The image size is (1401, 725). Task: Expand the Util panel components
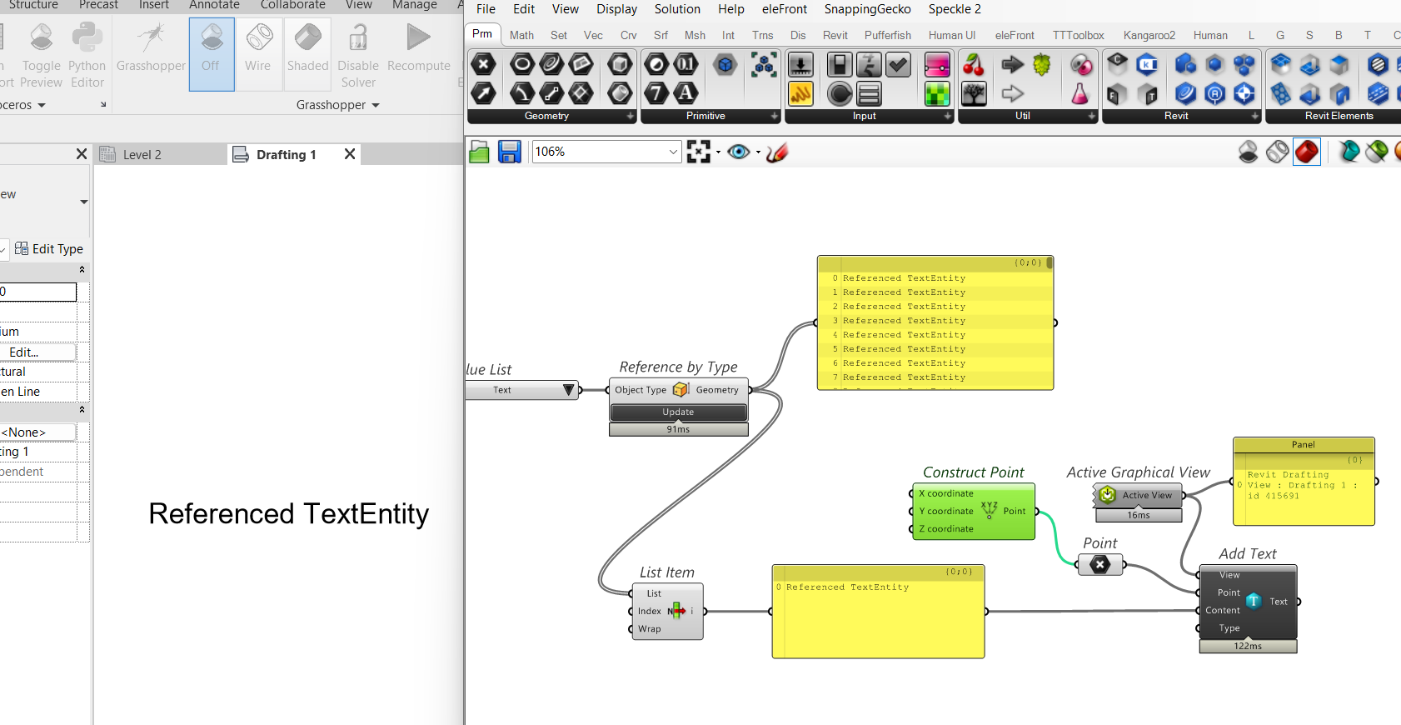(1092, 117)
